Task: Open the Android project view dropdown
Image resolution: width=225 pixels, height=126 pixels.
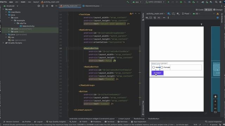Action: coord(11,6)
